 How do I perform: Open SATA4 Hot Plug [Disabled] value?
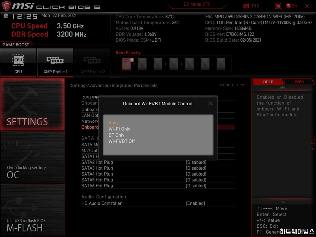point(196,174)
